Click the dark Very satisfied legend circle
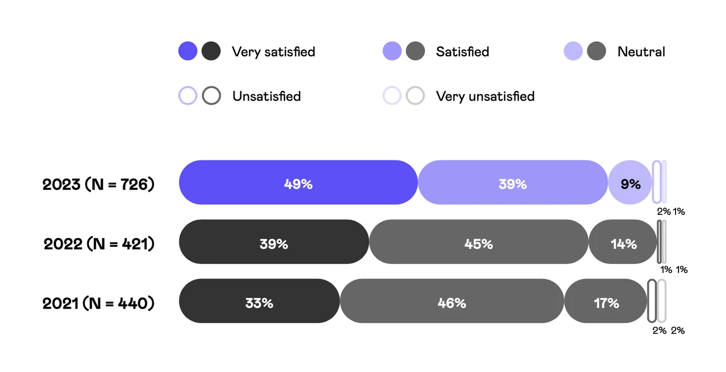Screen dimensions: 726x372 (211, 51)
